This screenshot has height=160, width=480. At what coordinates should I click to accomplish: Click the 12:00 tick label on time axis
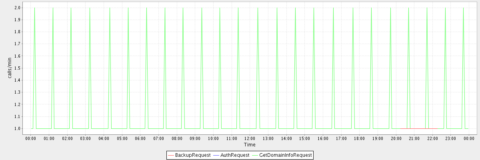(250, 138)
